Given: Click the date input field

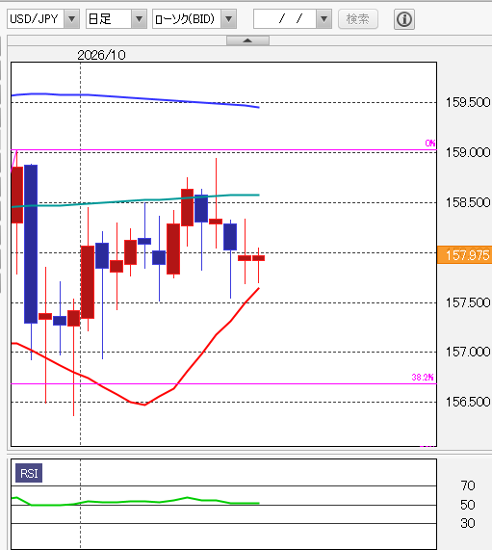Looking at the screenshot, I should pyautogui.click(x=285, y=19).
